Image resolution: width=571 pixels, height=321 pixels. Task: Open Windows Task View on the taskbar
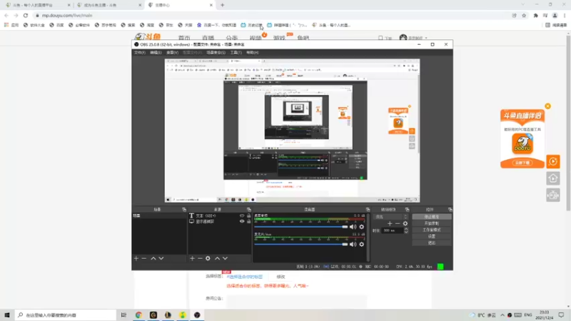coord(123,315)
